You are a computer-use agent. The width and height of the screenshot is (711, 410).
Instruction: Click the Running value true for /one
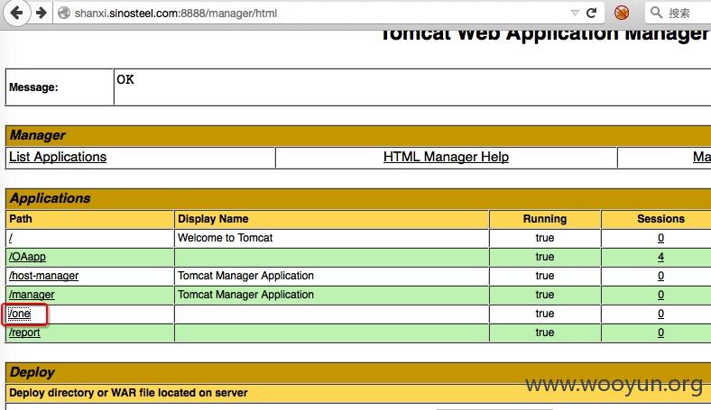[545, 314]
